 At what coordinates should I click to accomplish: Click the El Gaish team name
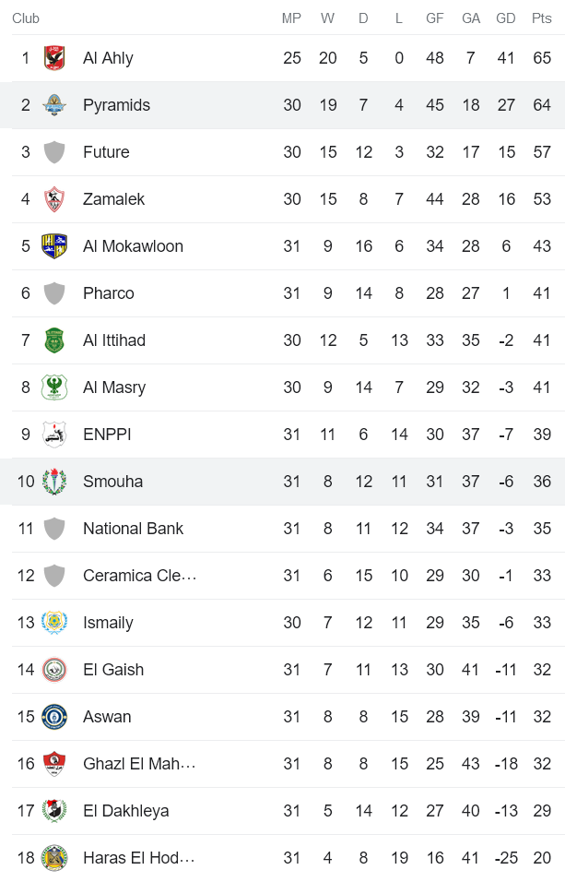(x=113, y=670)
